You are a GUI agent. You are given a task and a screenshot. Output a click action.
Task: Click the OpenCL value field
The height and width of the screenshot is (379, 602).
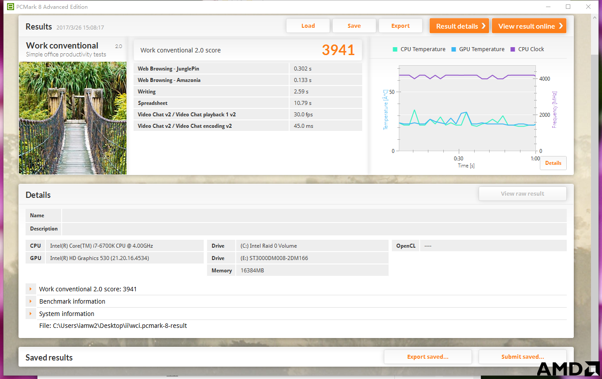coord(493,246)
